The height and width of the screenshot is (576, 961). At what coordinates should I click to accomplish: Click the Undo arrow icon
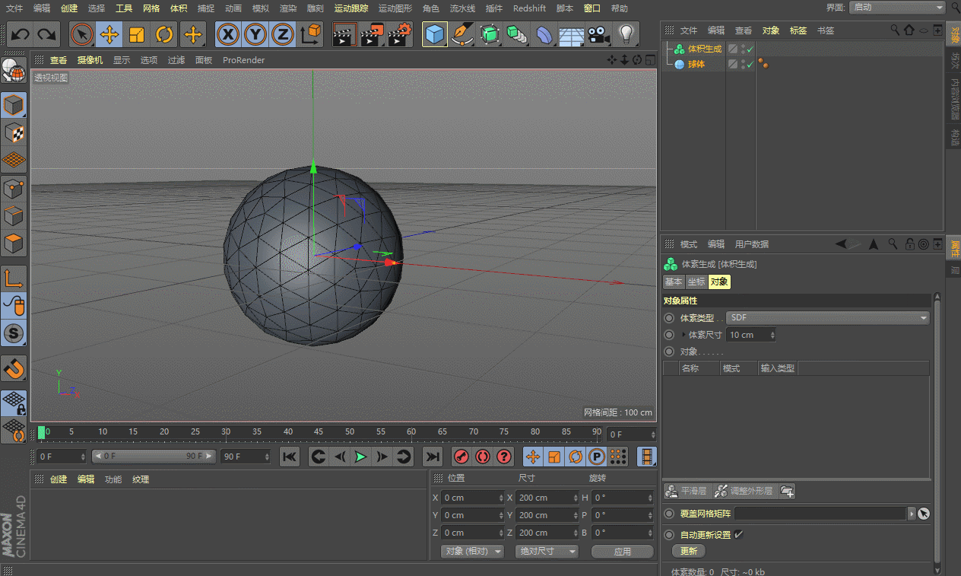pyautogui.click(x=21, y=34)
